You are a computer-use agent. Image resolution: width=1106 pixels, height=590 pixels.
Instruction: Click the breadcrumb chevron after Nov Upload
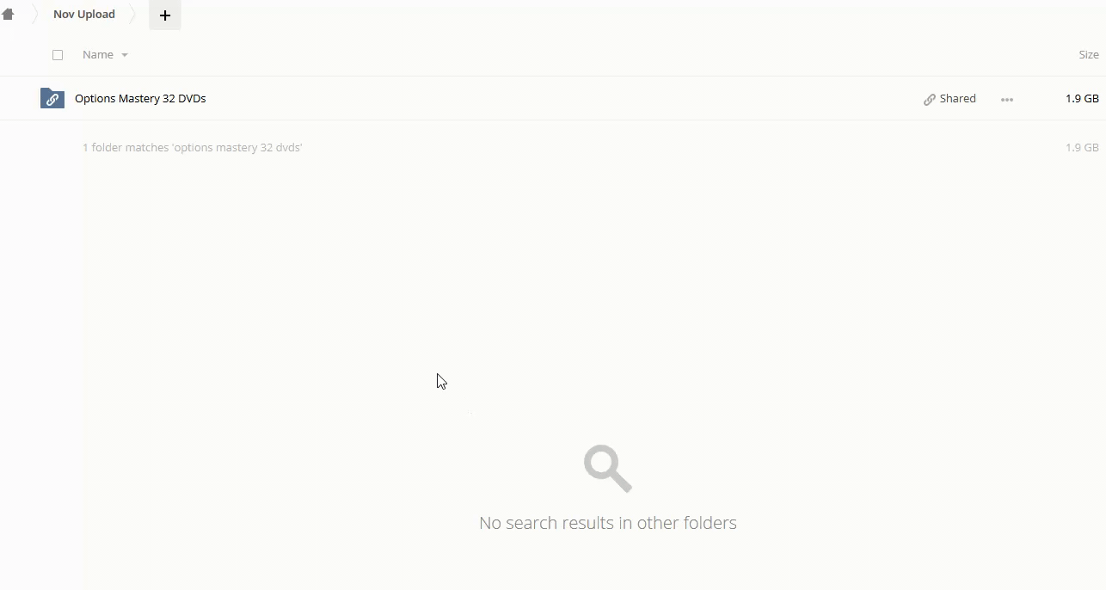pyautogui.click(x=133, y=15)
